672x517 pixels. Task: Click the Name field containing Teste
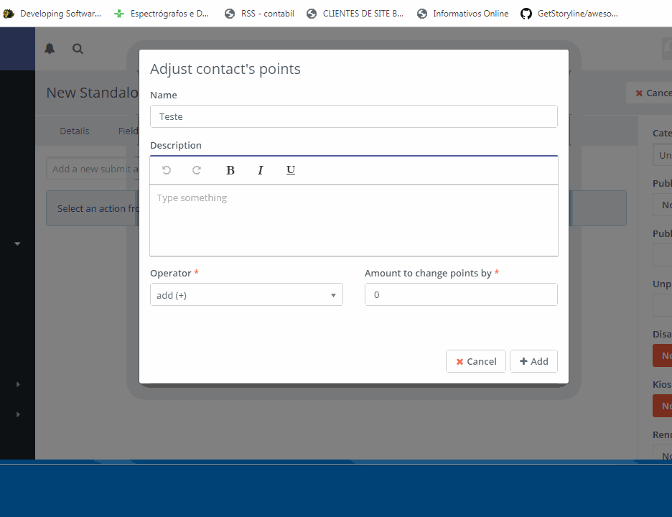tap(353, 116)
